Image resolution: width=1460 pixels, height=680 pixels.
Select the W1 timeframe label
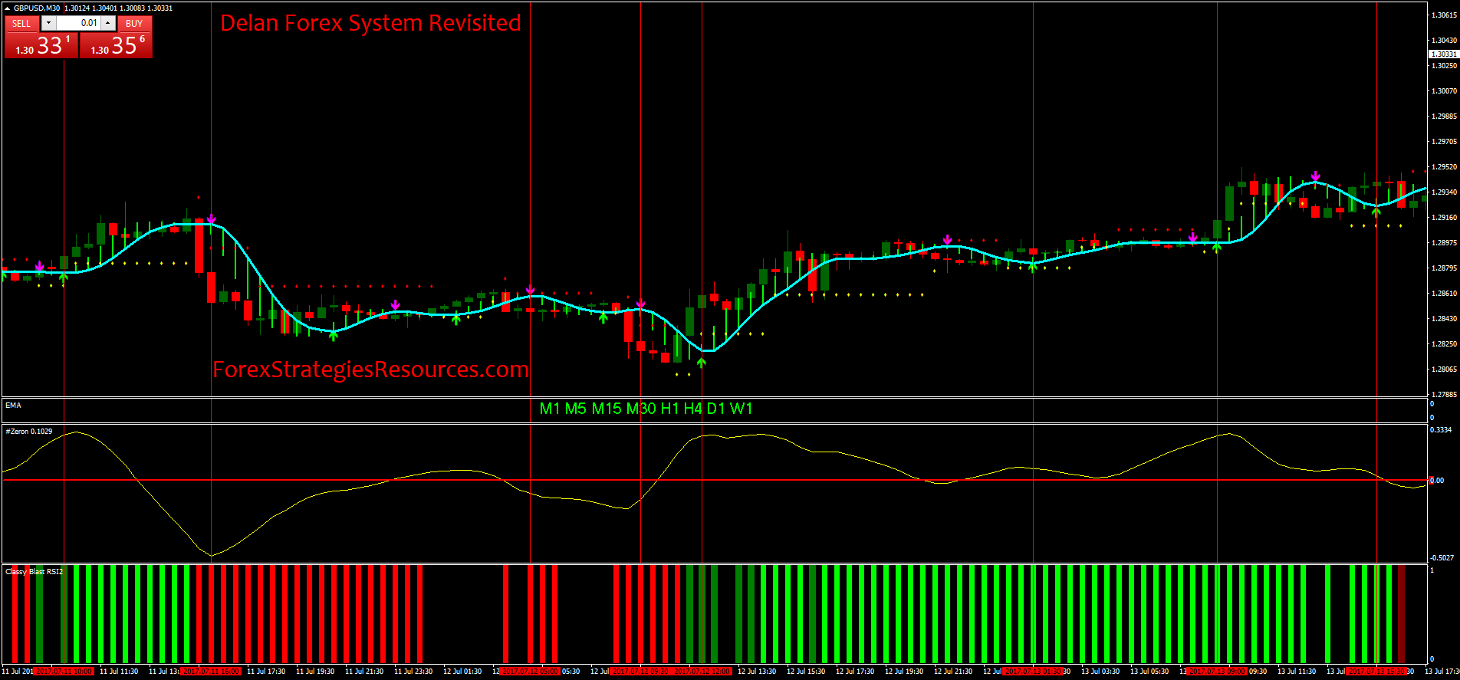[x=742, y=409]
